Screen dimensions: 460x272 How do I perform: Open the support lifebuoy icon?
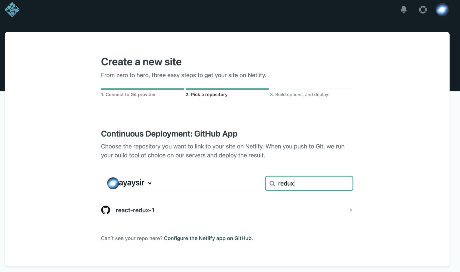coord(423,10)
